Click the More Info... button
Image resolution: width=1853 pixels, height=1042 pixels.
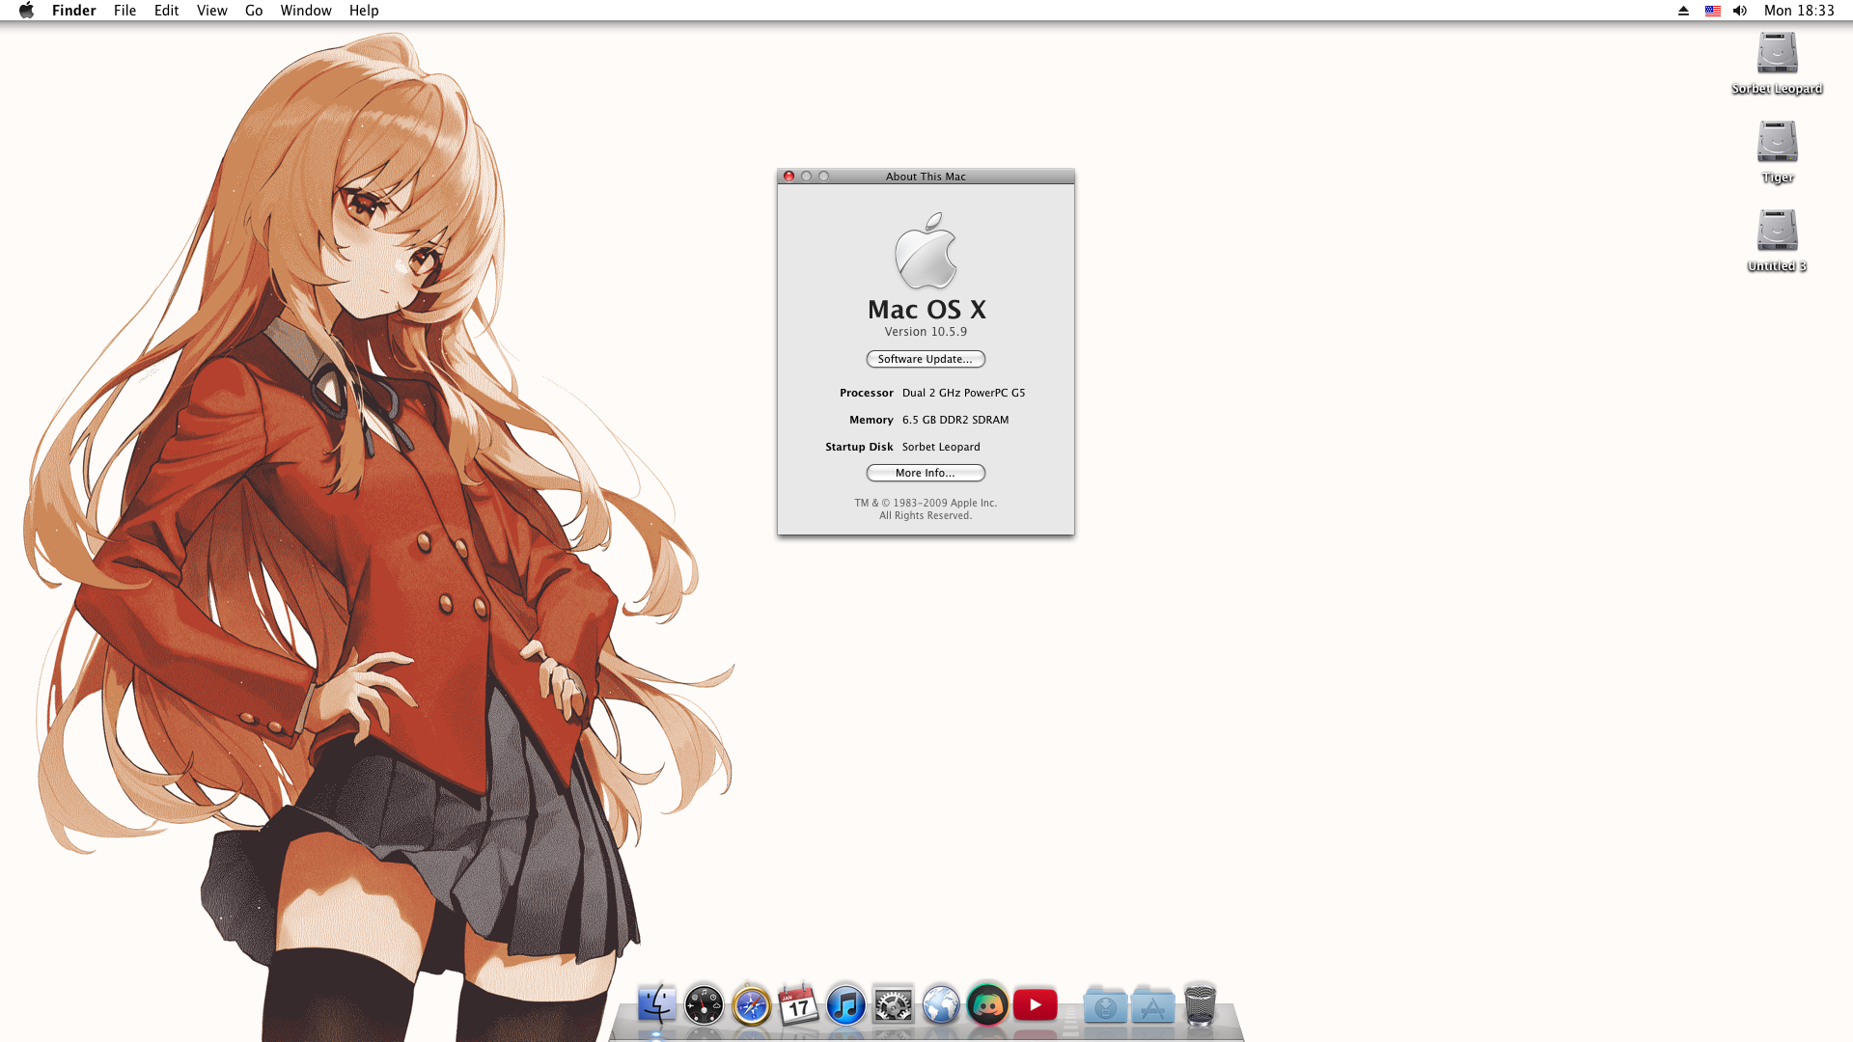click(x=926, y=473)
